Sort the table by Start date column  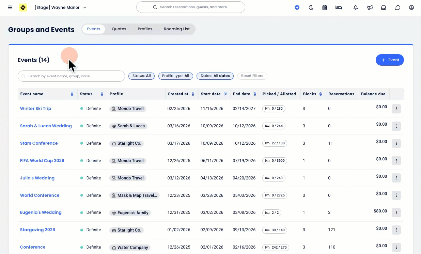(225, 94)
